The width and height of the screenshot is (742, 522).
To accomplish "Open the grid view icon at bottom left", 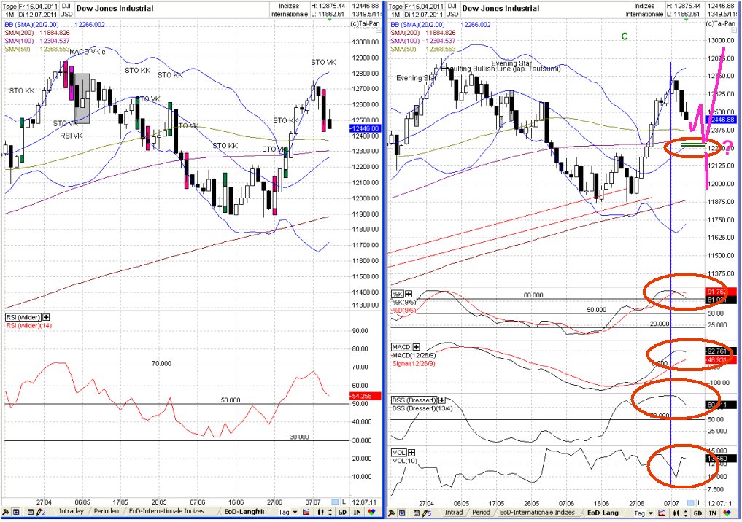I will pos(15,514).
